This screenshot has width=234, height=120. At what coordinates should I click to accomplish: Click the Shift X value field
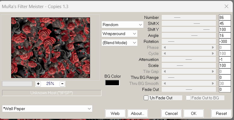[225, 23]
